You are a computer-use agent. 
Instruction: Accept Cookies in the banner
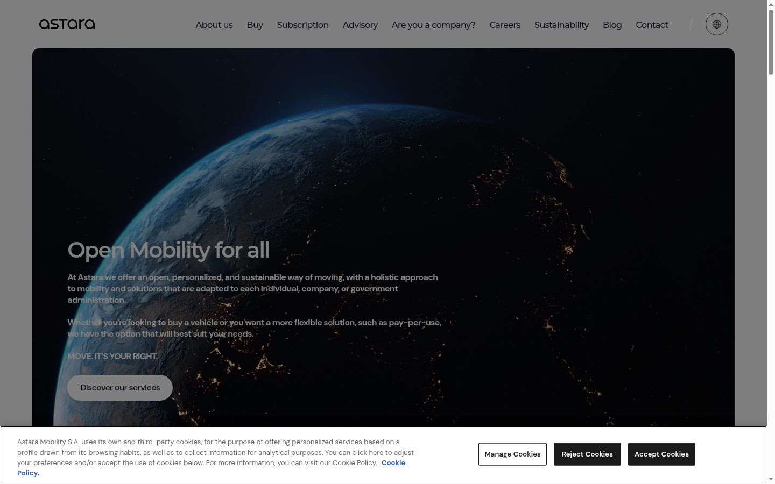[661, 454]
